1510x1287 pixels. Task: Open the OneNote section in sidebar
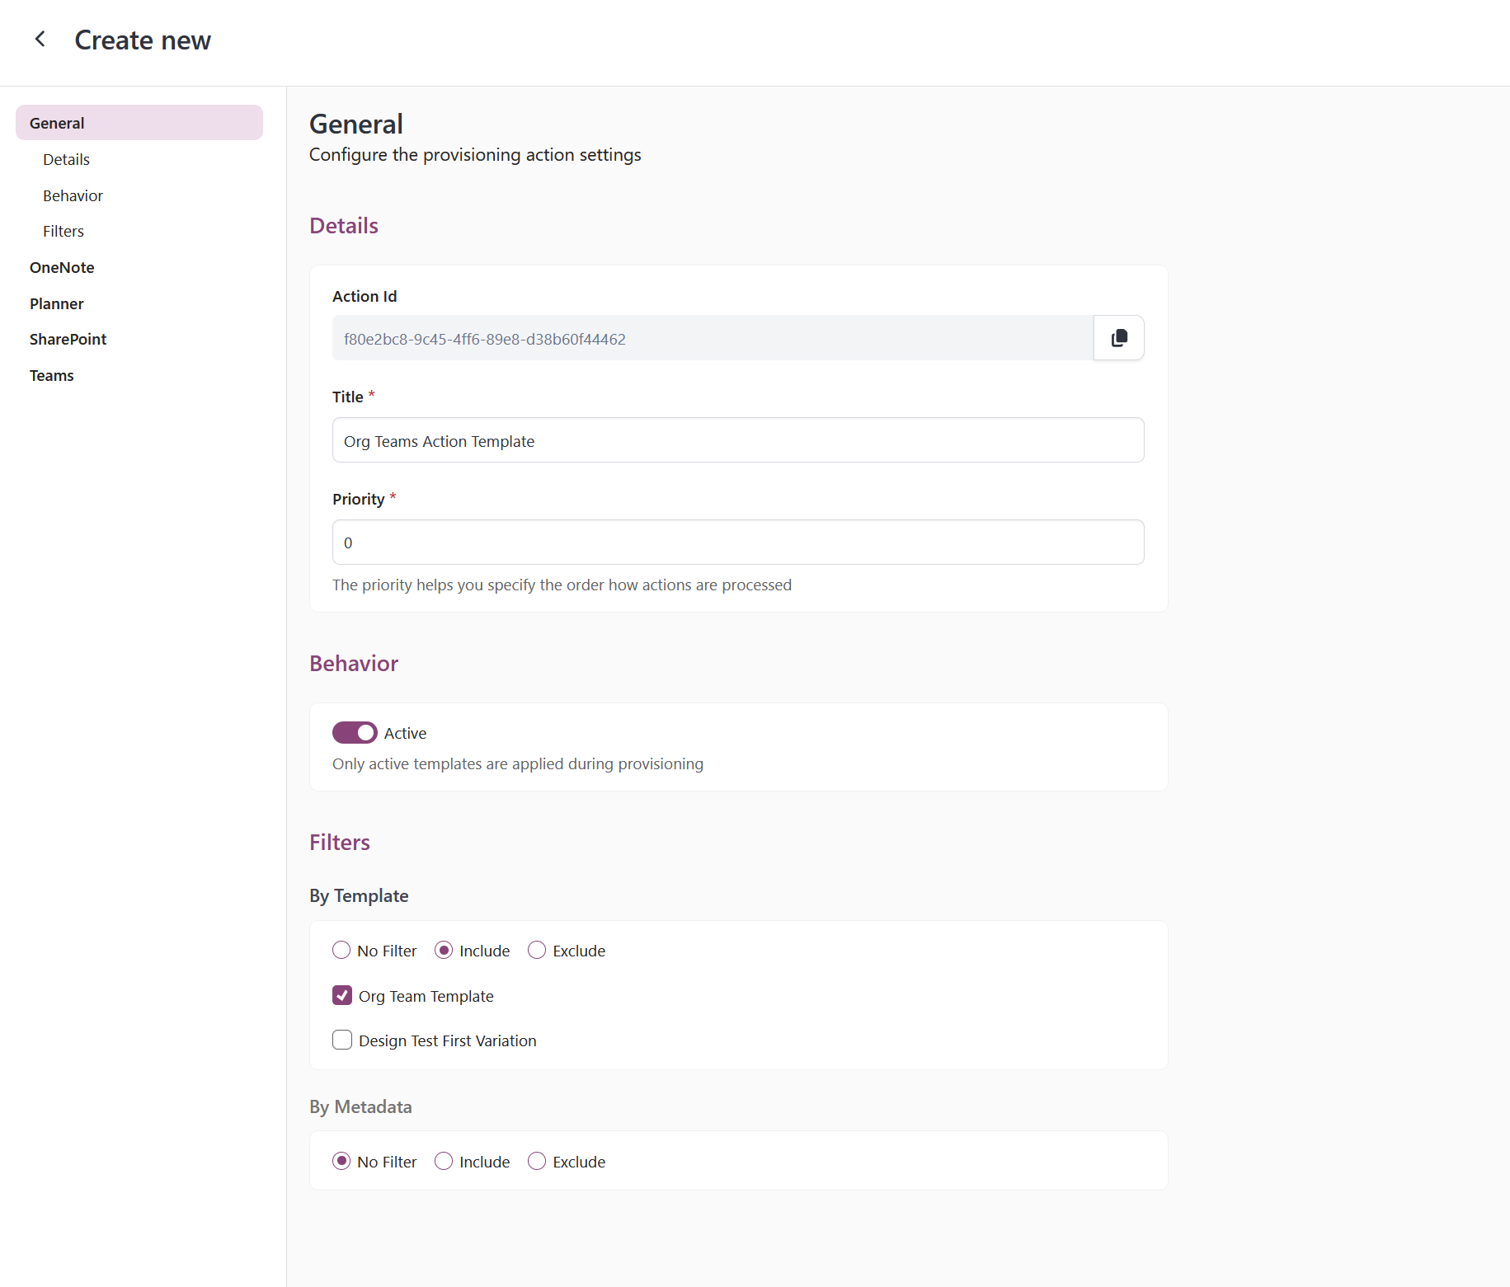point(62,267)
